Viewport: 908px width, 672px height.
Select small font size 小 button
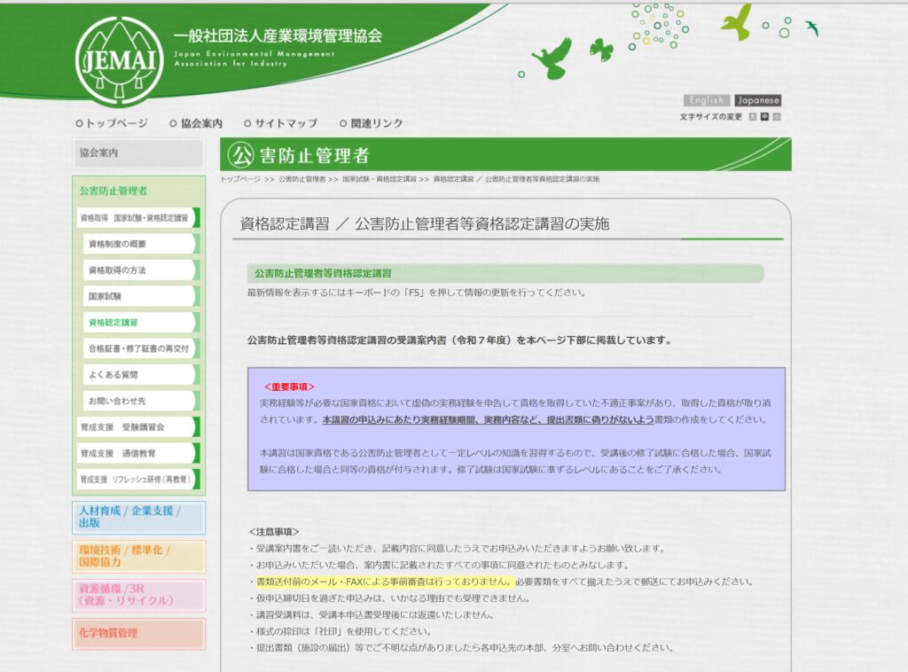click(777, 117)
